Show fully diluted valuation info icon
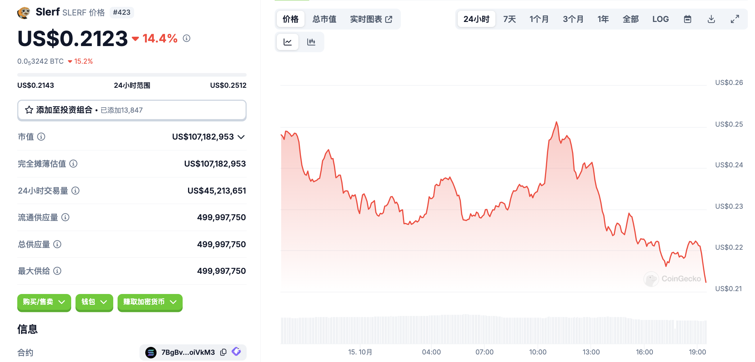The width and height of the screenshot is (755, 362). tap(73, 164)
